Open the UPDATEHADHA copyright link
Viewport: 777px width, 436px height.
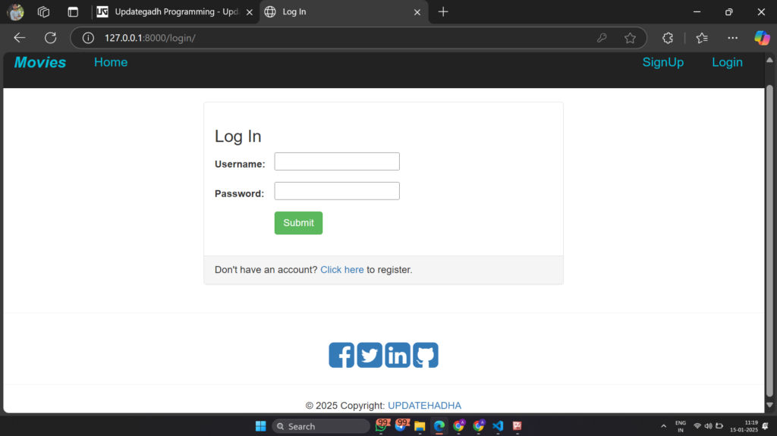(424, 405)
